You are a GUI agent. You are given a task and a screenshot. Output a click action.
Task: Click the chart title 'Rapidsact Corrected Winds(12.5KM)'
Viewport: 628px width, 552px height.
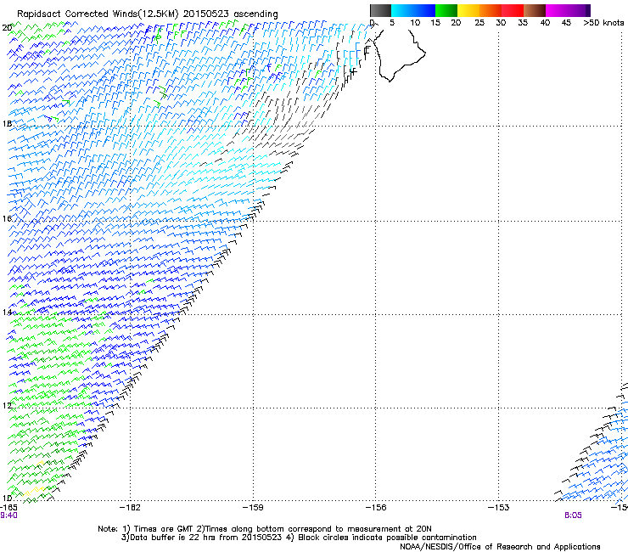pos(98,14)
